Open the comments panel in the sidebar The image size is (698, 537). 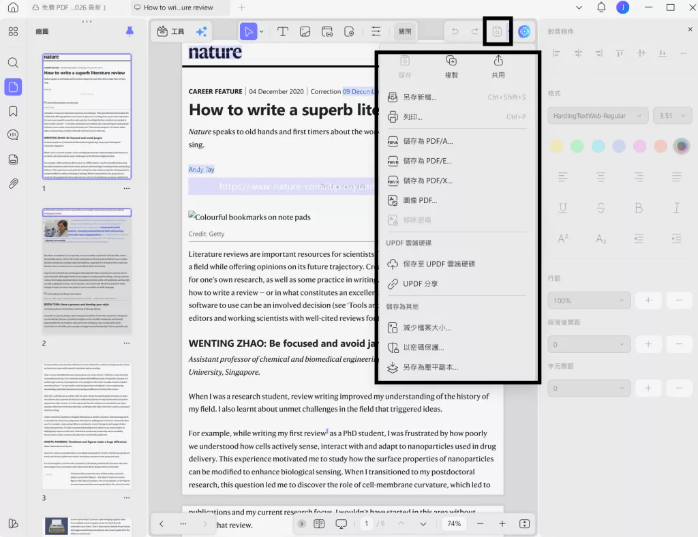14,134
